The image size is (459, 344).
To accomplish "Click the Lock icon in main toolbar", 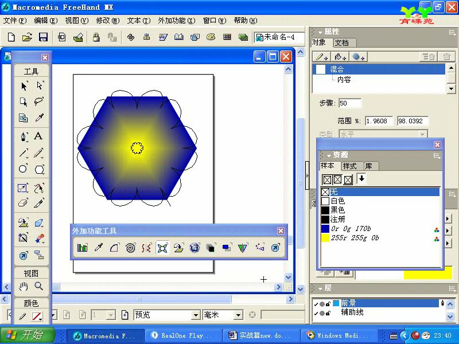I will click(x=96, y=37).
